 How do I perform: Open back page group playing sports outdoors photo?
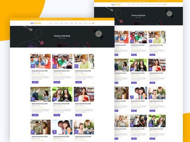pos(139,121)
